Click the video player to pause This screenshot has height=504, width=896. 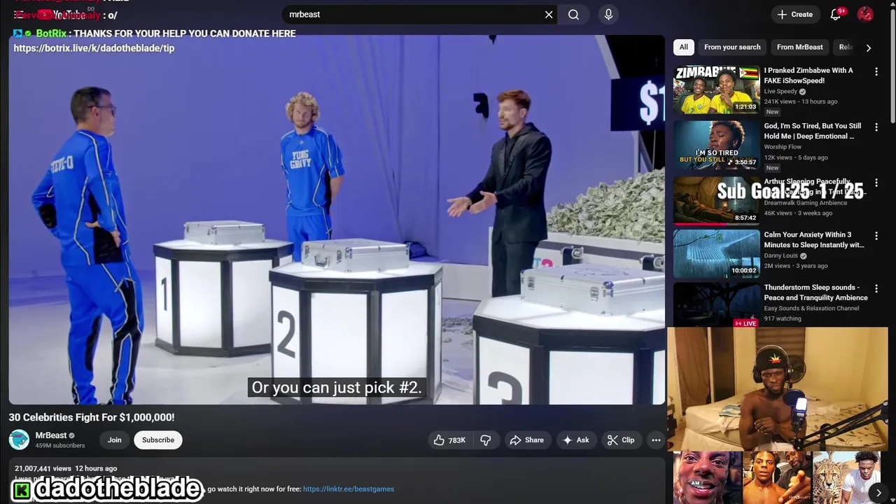337,220
